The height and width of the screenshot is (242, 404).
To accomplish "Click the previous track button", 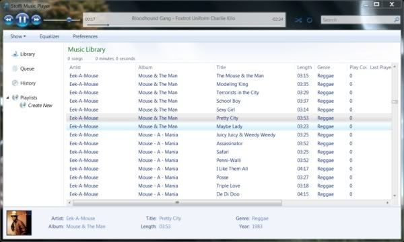I will click(9, 19).
